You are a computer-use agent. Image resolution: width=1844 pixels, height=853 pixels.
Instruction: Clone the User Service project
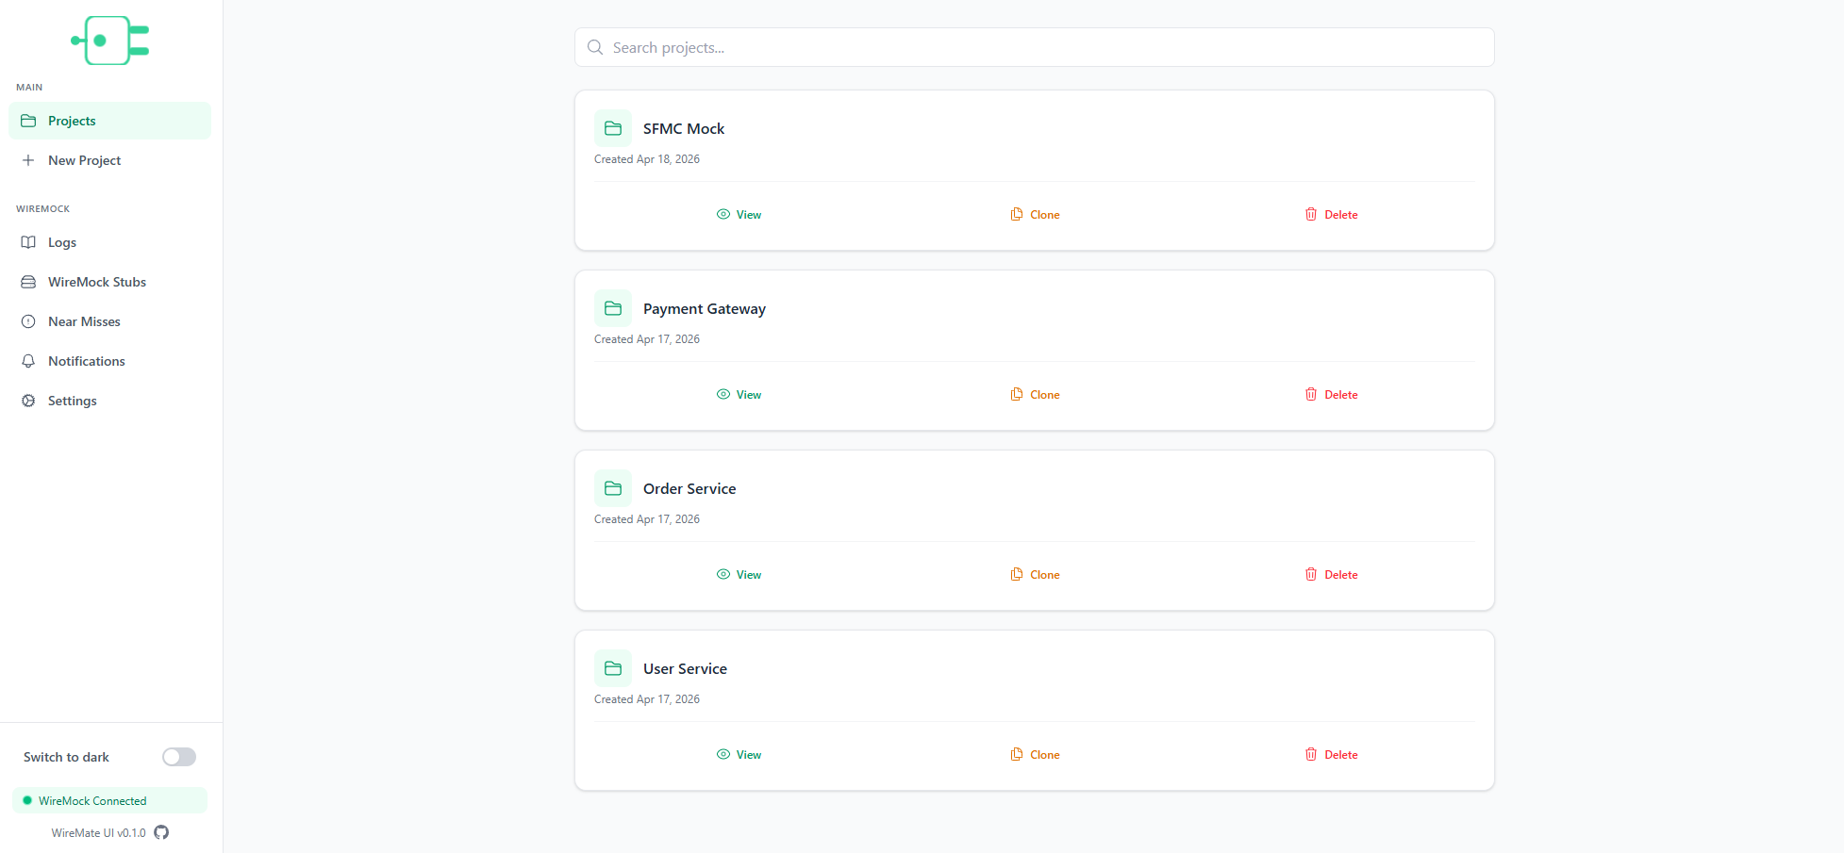(x=1035, y=755)
